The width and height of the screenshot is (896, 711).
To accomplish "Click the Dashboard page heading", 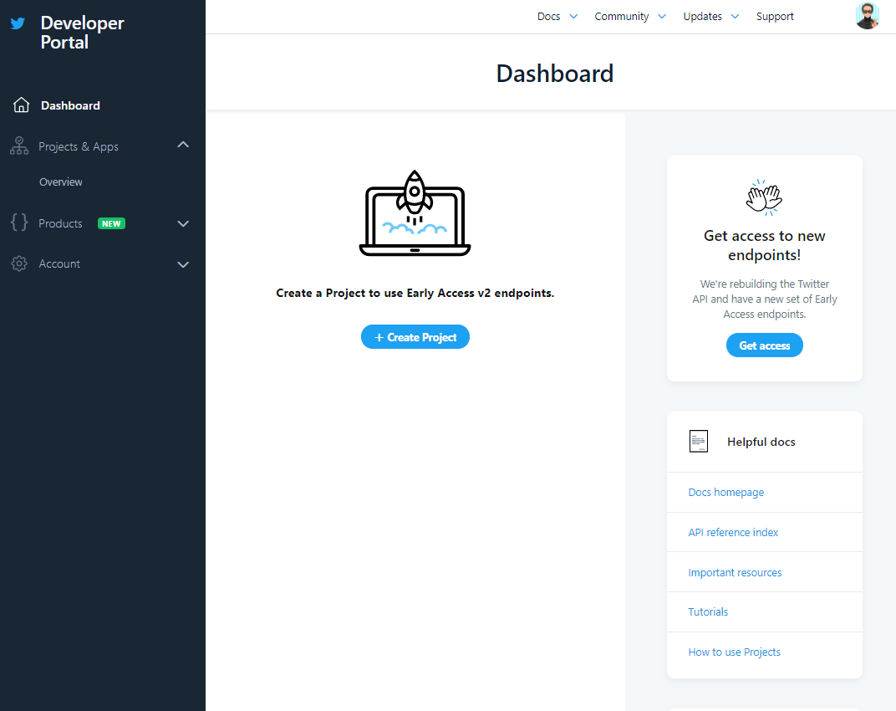I will [554, 74].
